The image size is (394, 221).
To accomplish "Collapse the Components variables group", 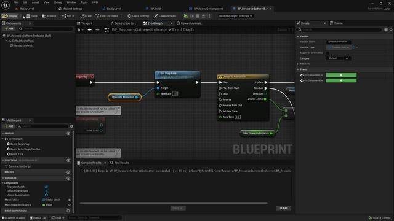I will pos(2,183).
